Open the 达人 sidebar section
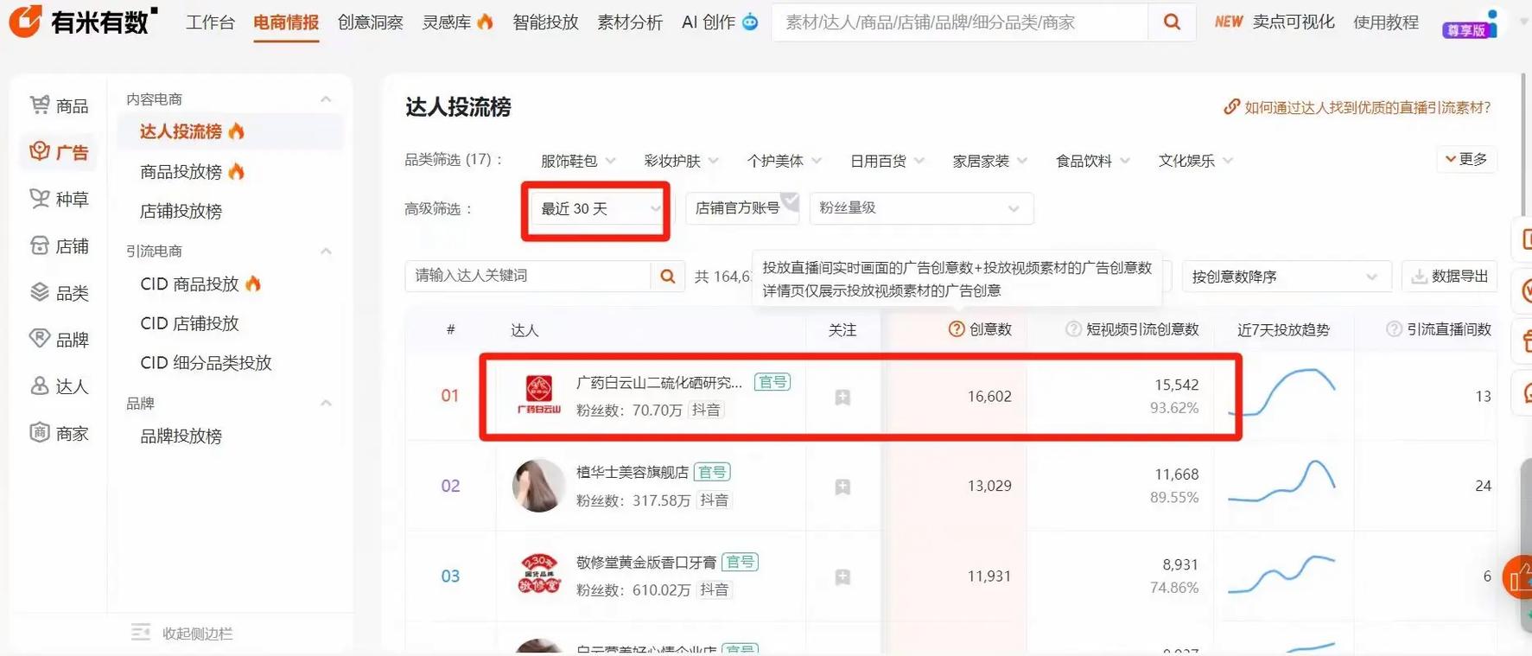 (59, 385)
